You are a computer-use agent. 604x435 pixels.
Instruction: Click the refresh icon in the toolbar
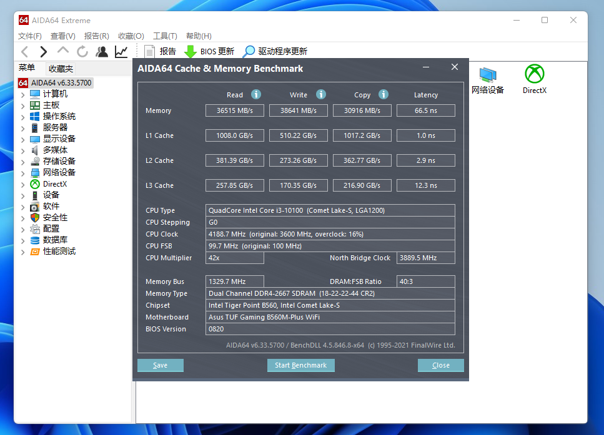pyautogui.click(x=82, y=51)
